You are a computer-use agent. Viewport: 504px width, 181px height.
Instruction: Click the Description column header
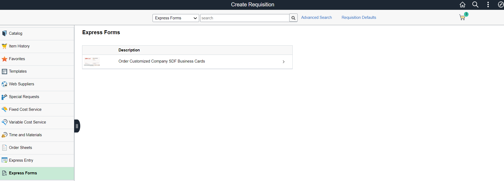click(x=129, y=50)
